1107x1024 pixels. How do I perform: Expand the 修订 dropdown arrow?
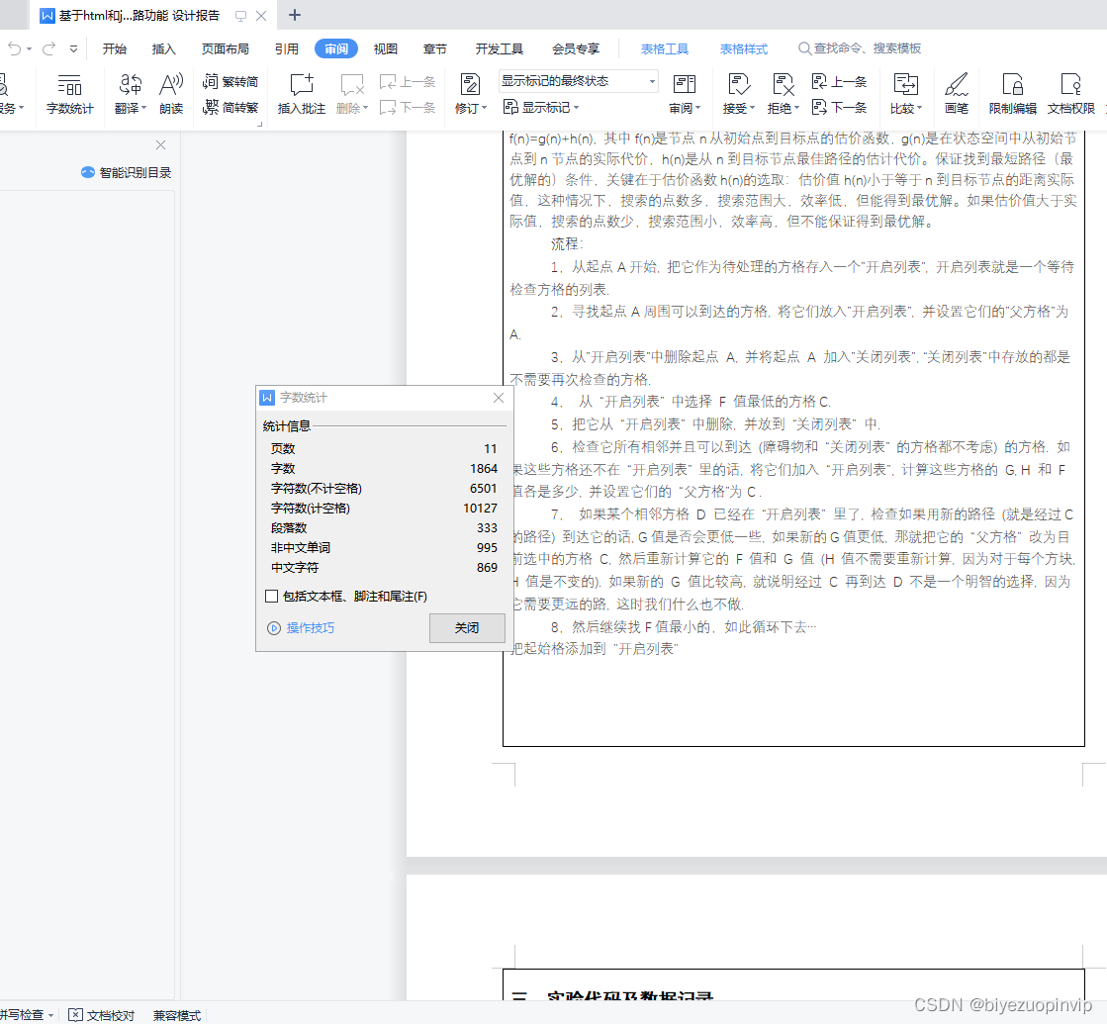click(x=485, y=108)
